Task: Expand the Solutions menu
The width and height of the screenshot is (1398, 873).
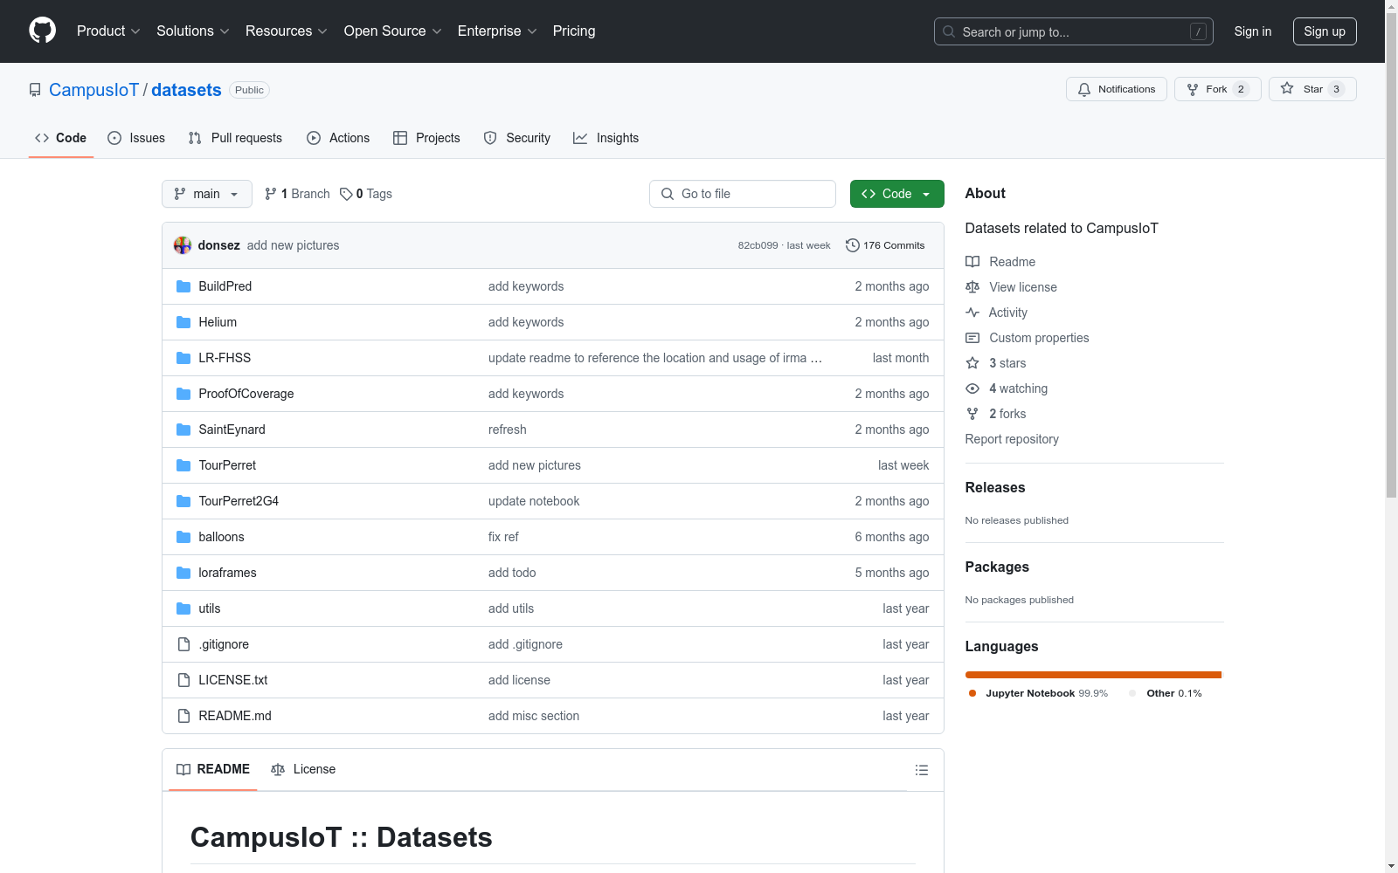Action: (x=193, y=31)
